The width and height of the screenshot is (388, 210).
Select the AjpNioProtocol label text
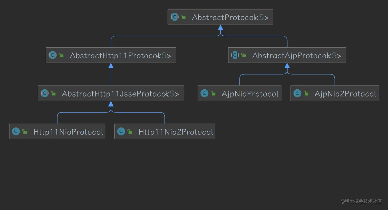pyautogui.click(x=250, y=94)
